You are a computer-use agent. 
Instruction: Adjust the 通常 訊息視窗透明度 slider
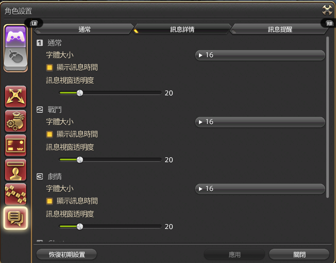(x=80, y=93)
